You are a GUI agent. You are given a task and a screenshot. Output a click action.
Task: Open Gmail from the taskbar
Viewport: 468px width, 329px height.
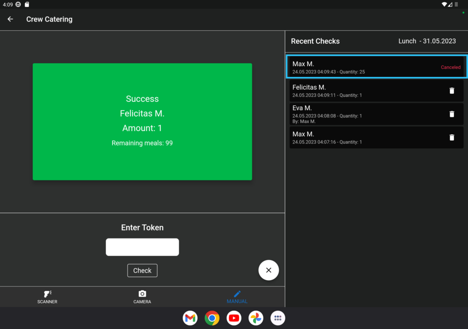click(190, 318)
